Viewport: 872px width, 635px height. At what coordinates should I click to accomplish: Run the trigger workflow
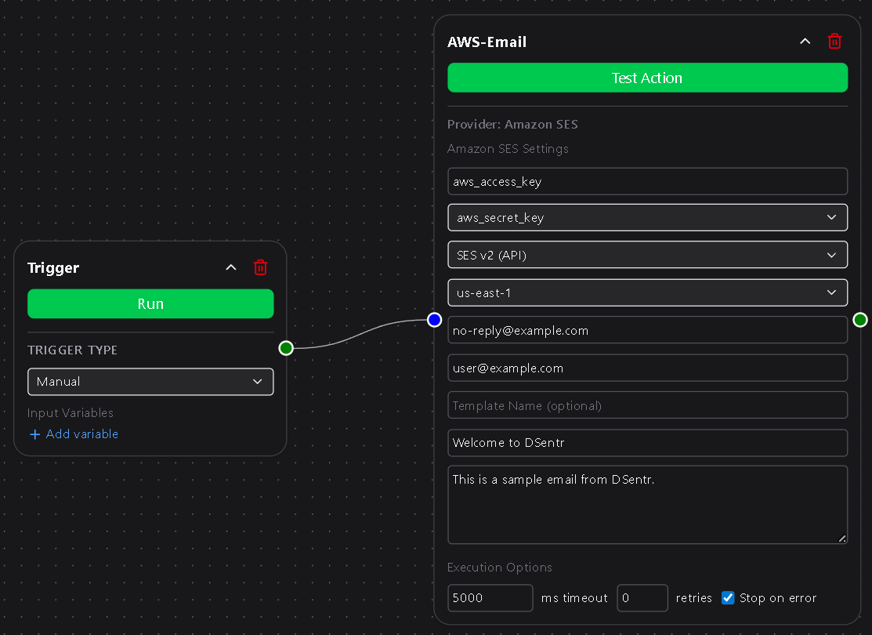pyautogui.click(x=150, y=303)
